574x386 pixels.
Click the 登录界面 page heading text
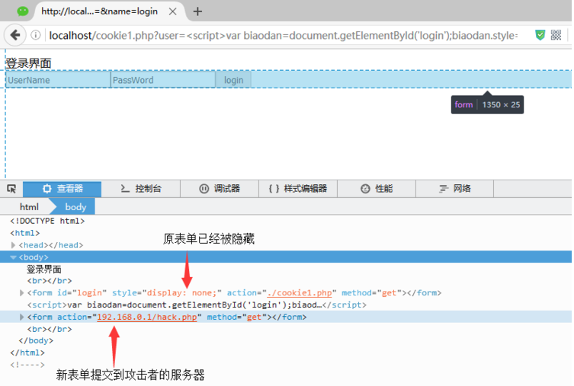[x=28, y=63]
